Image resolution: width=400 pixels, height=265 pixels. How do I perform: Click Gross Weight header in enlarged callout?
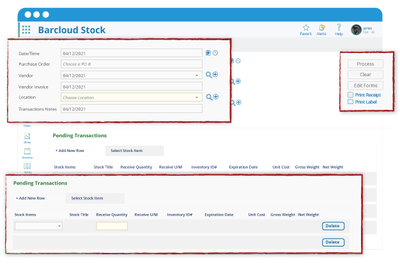(x=282, y=215)
